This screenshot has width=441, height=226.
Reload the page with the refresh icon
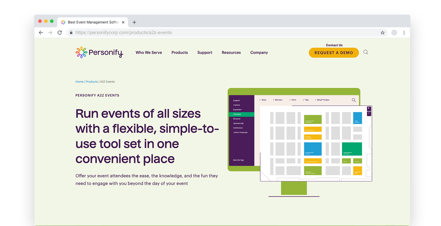(x=60, y=33)
